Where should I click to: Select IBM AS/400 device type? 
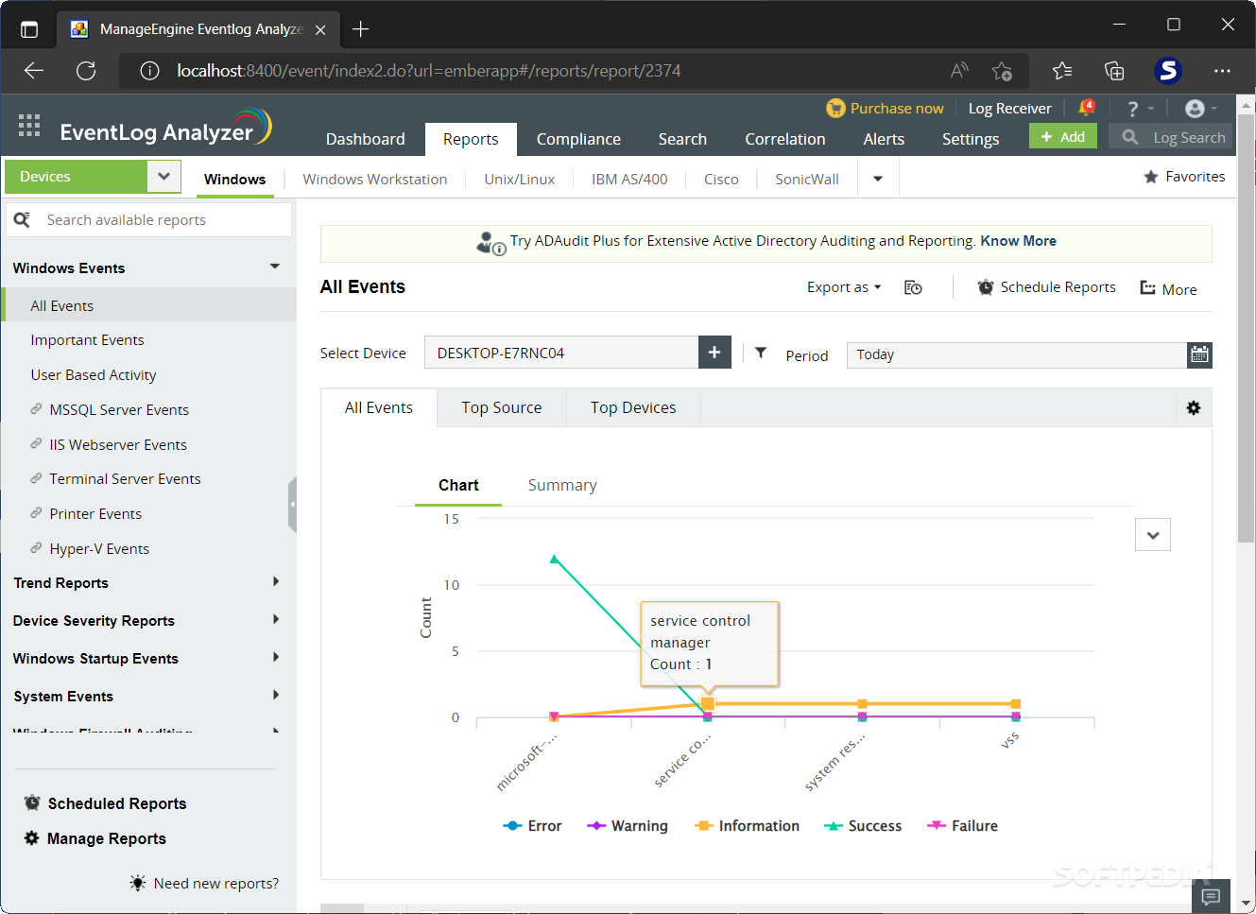[x=628, y=179]
